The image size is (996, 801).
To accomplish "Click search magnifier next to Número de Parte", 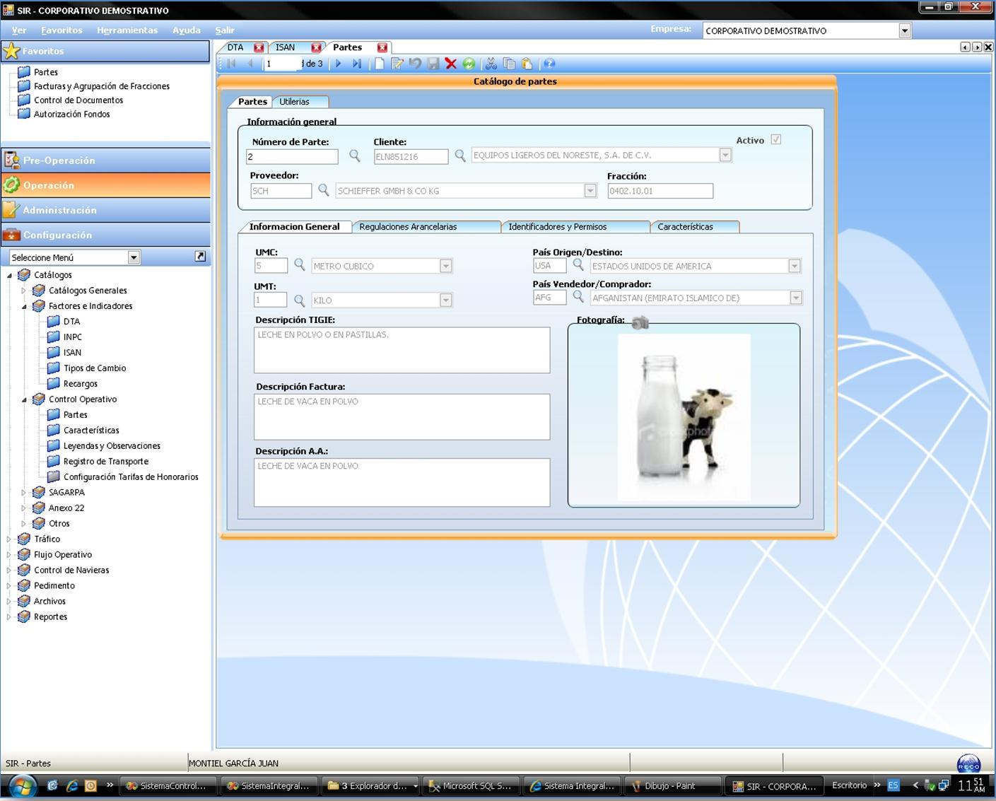I will (355, 156).
